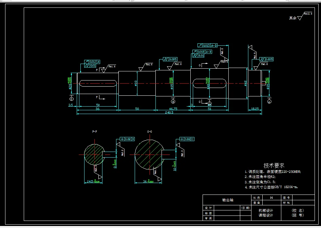Select the 18.25 length dimension
Viewport: 321px width, 228px height.
(255, 109)
